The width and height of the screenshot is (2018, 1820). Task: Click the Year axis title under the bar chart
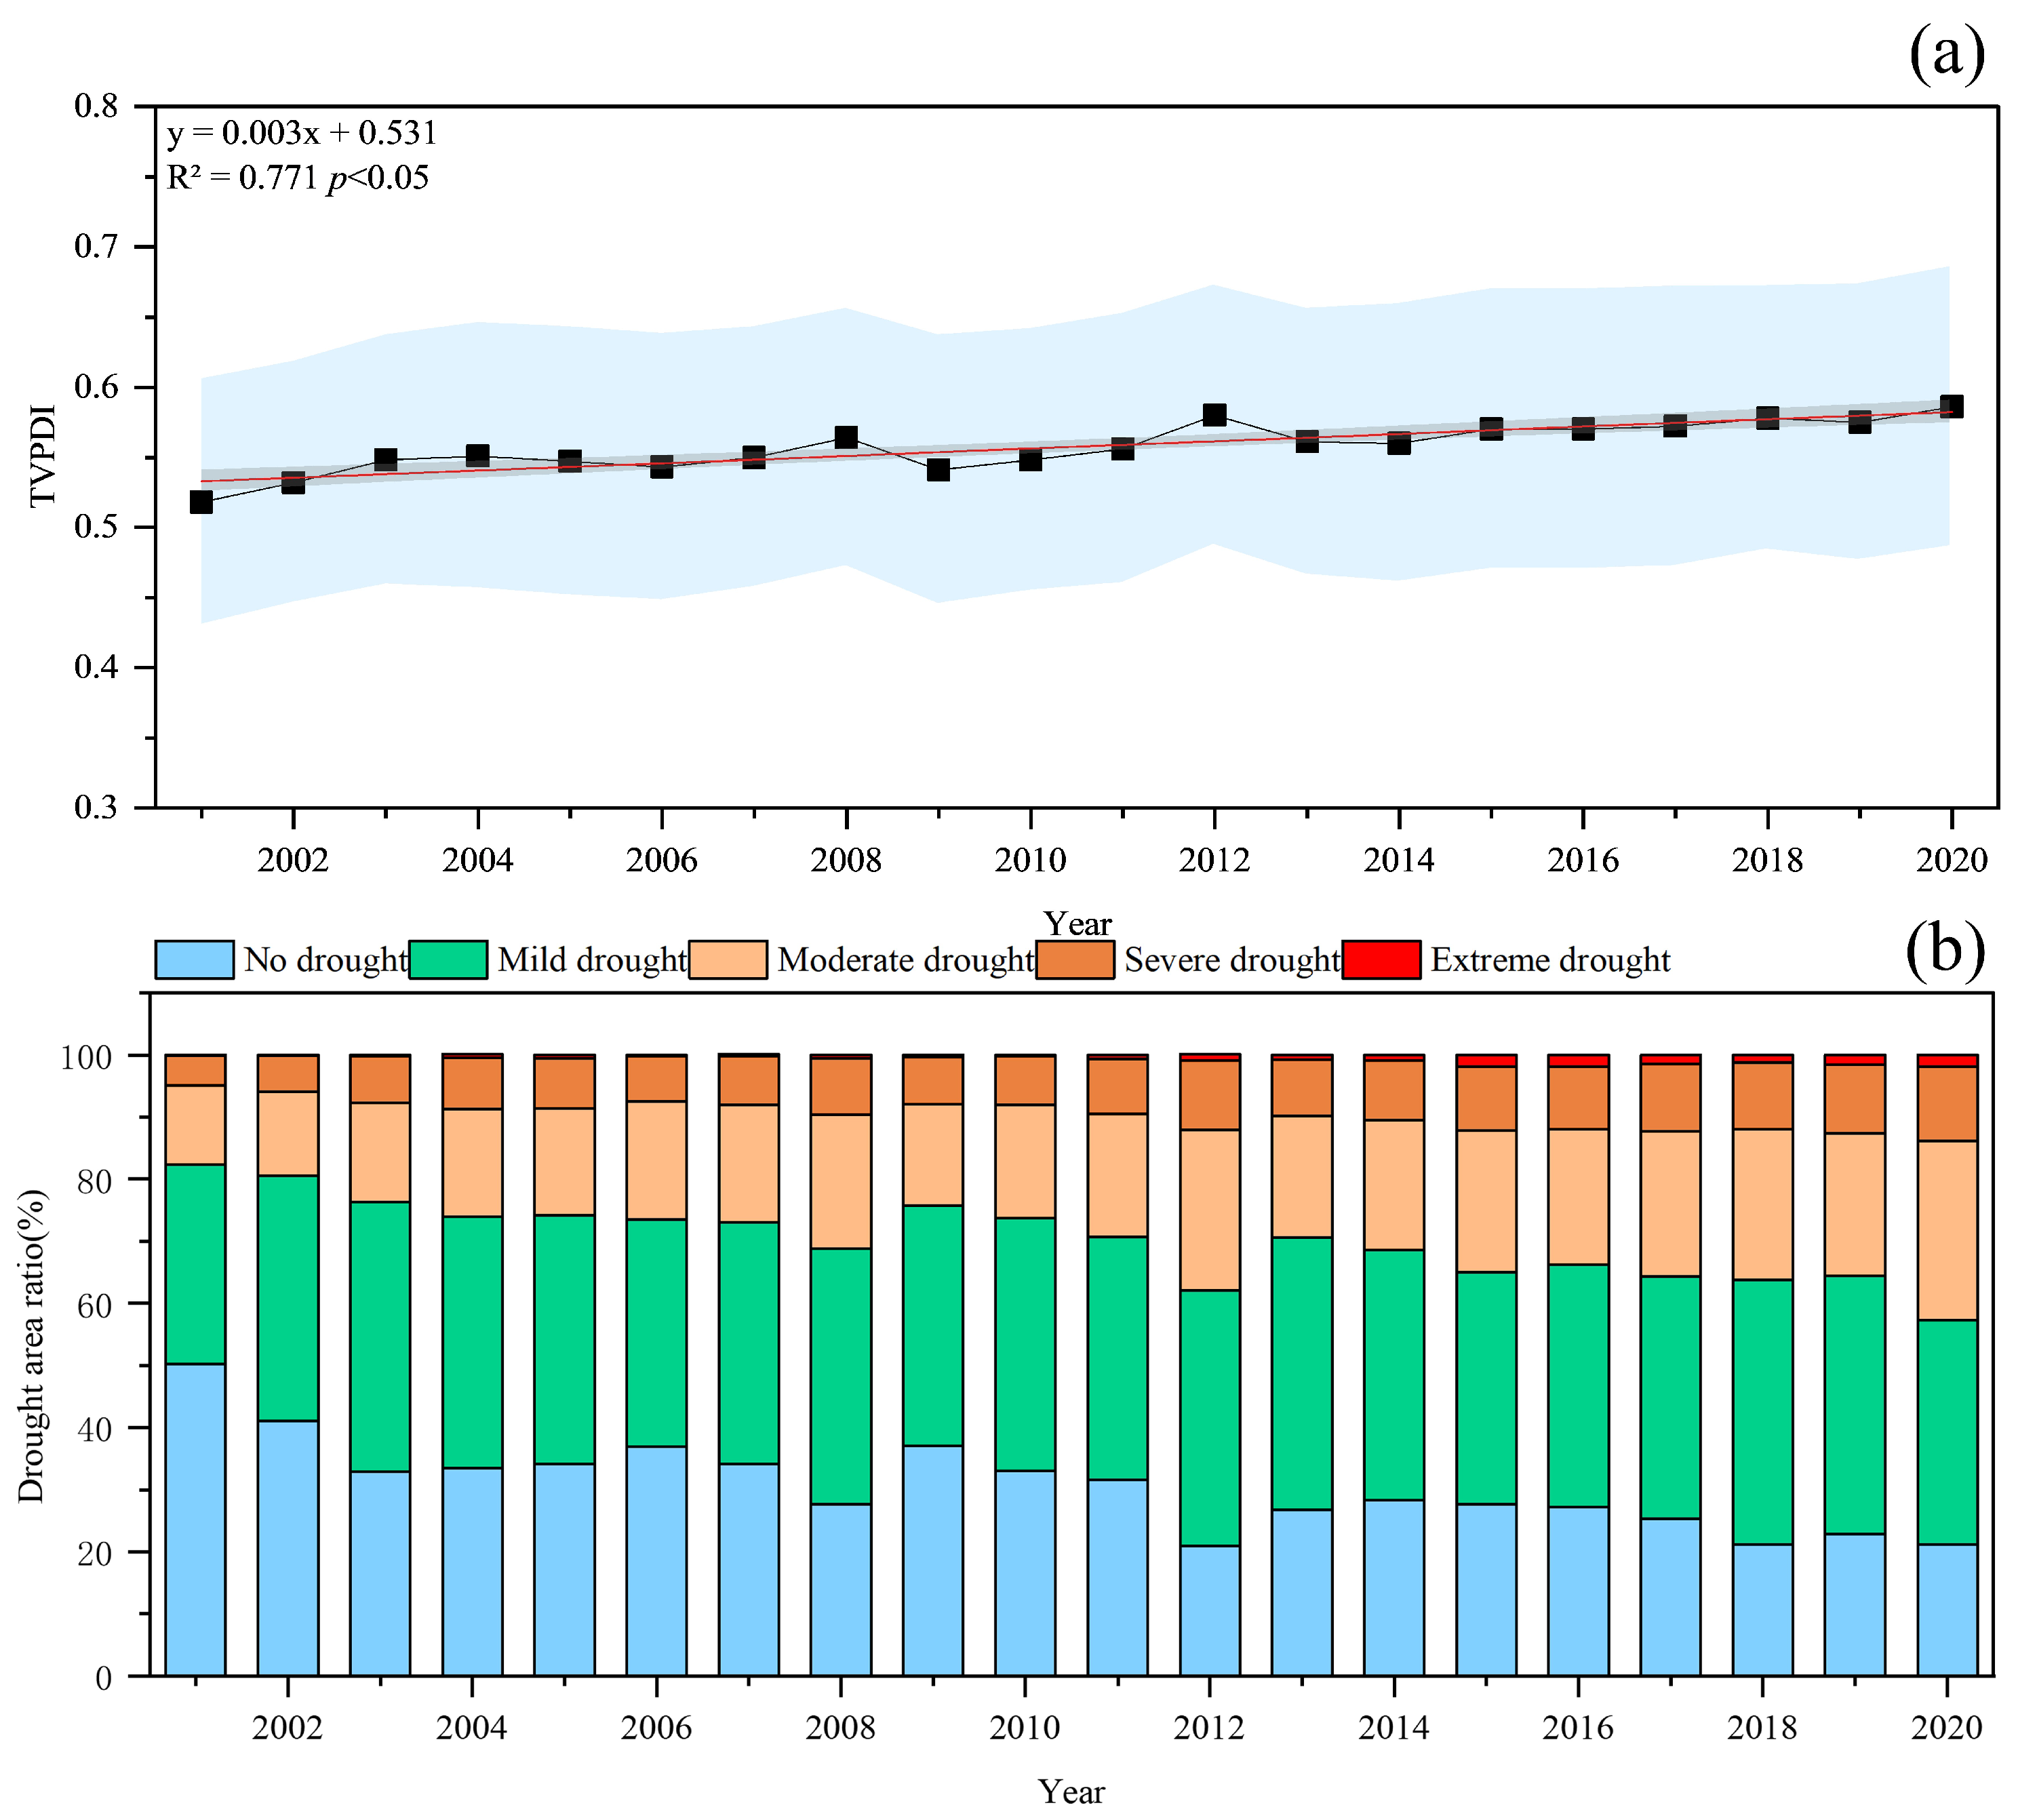[1071, 1790]
